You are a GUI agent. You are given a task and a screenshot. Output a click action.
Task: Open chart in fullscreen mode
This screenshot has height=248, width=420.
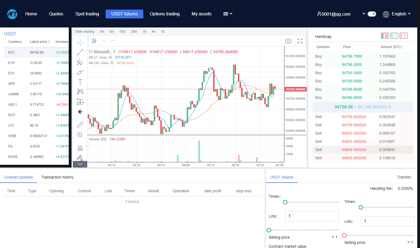(x=300, y=41)
